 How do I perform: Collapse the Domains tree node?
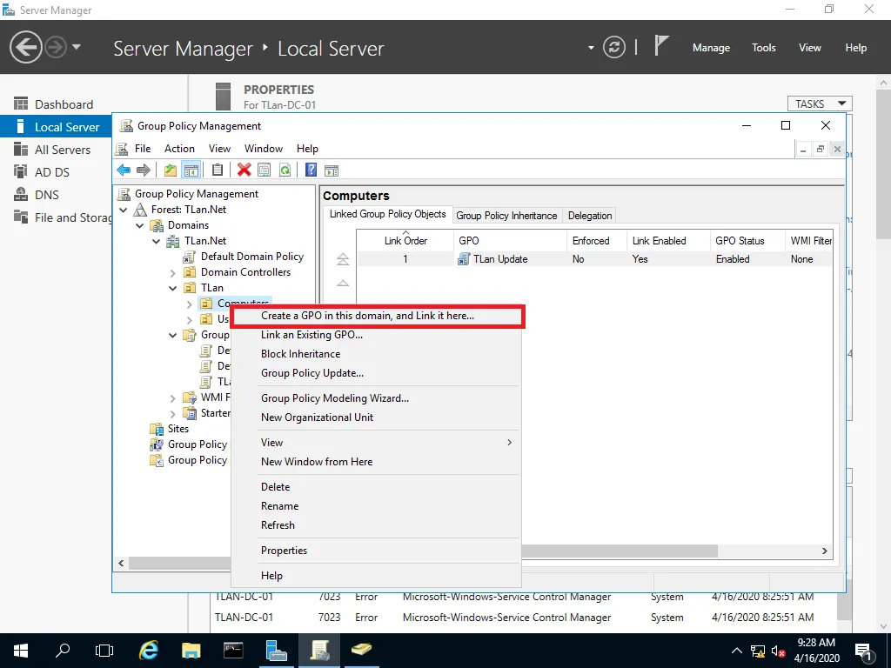point(140,225)
